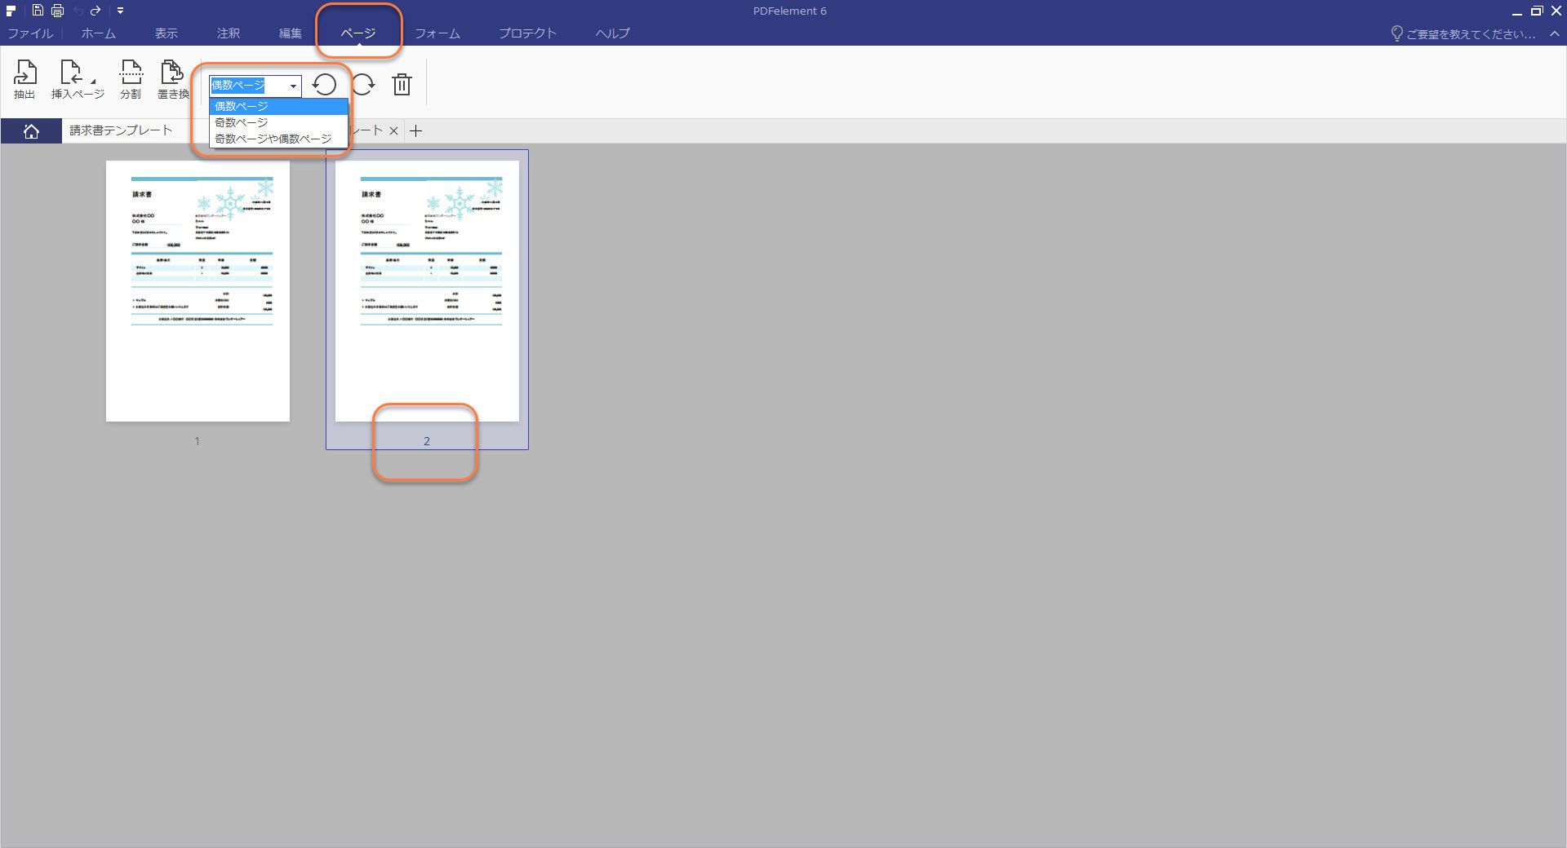This screenshot has height=848, width=1567.
Task: Choose 奇数ページや偶数ページ option
Action: [x=279, y=139]
